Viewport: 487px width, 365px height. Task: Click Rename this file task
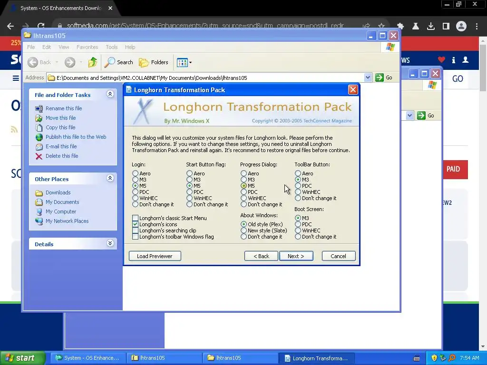tap(63, 108)
